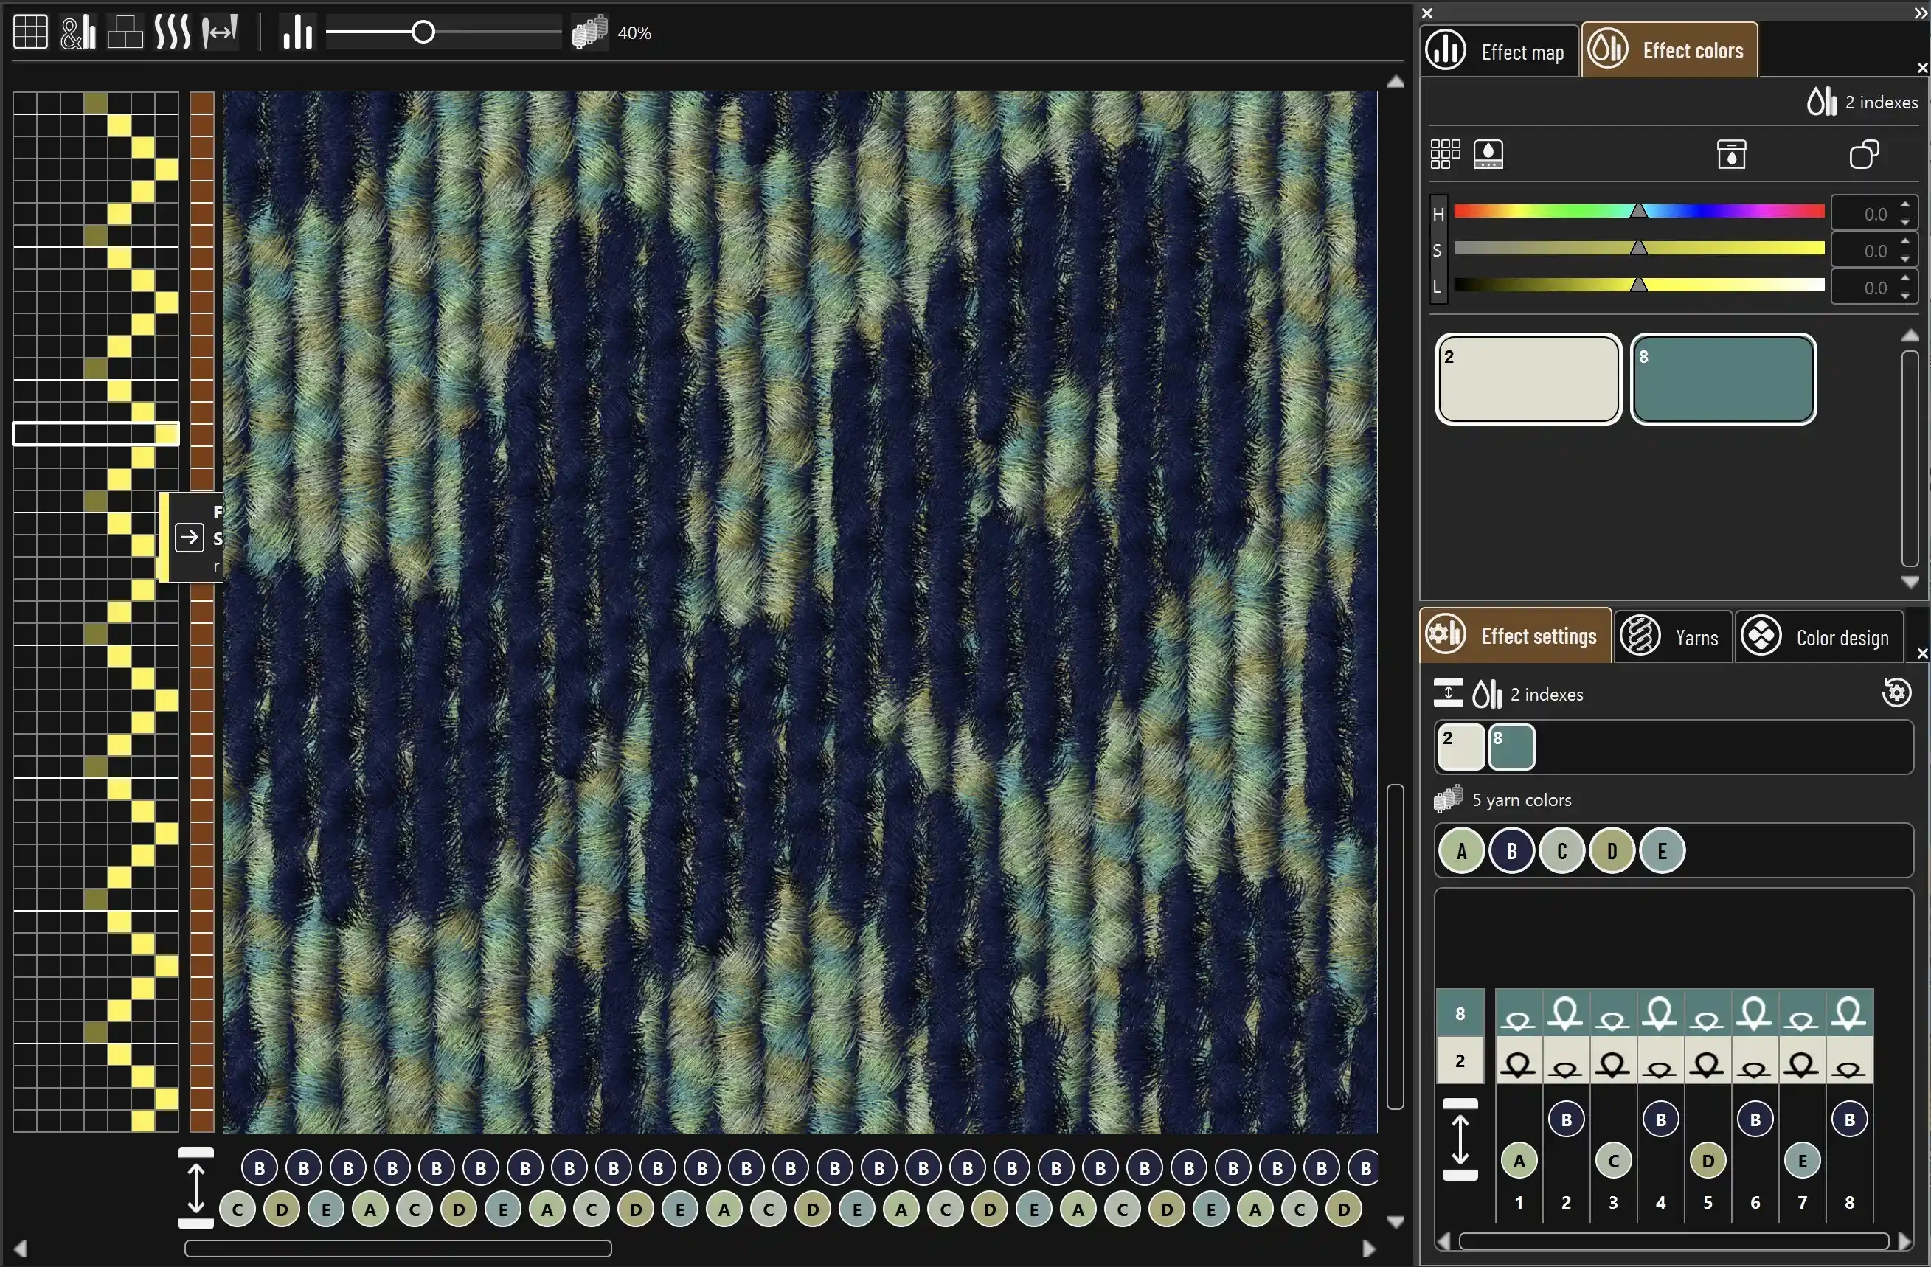Click yarn E circle in column 7
The height and width of the screenshot is (1267, 1931).
pyautogui.click(x=1802, y=1162)
